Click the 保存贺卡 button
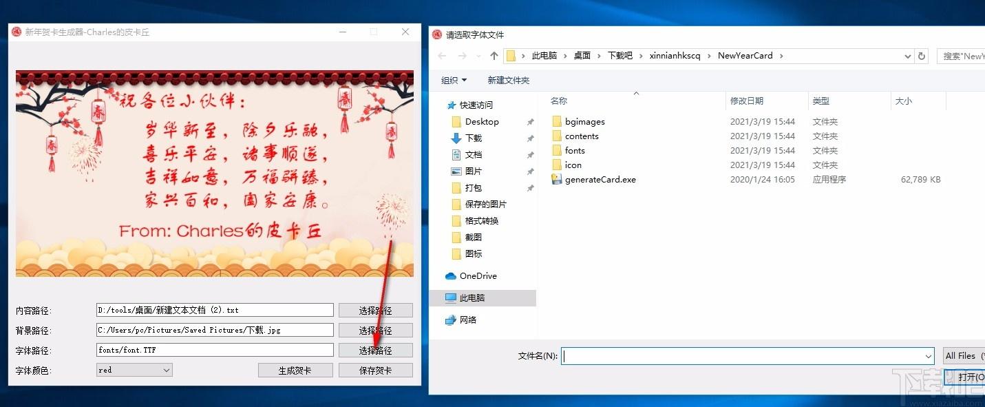 (x=375, y=371)
